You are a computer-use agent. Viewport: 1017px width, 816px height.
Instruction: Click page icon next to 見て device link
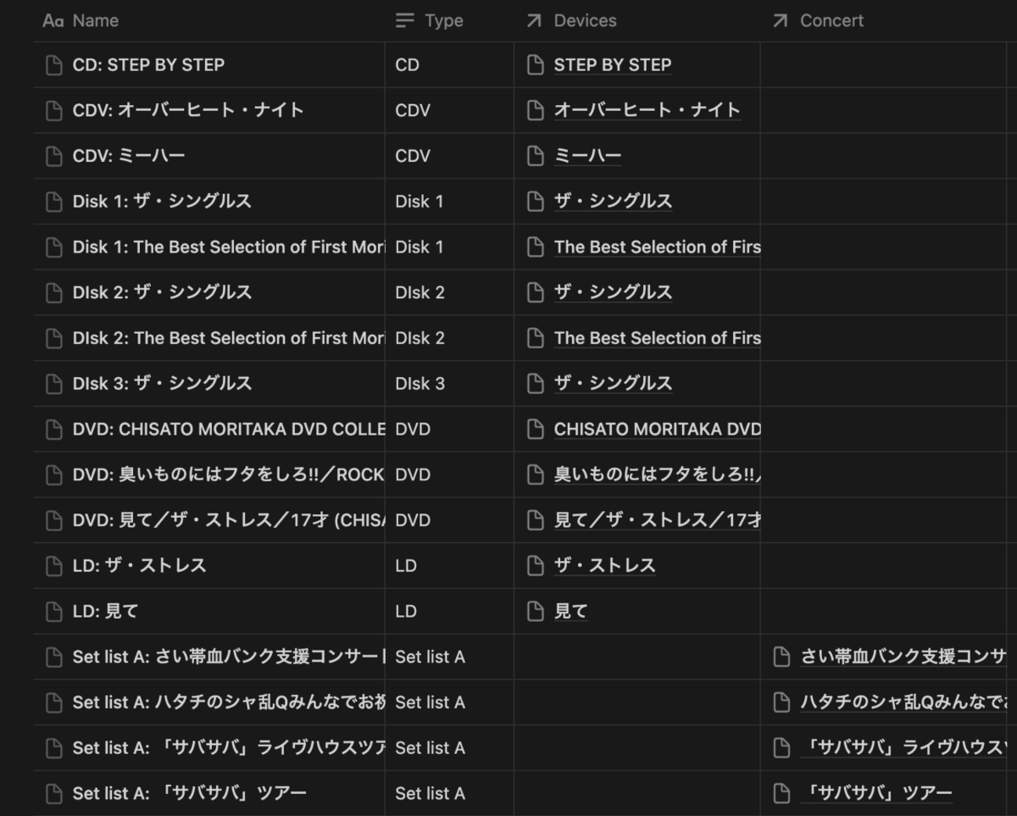coord(535,611)
